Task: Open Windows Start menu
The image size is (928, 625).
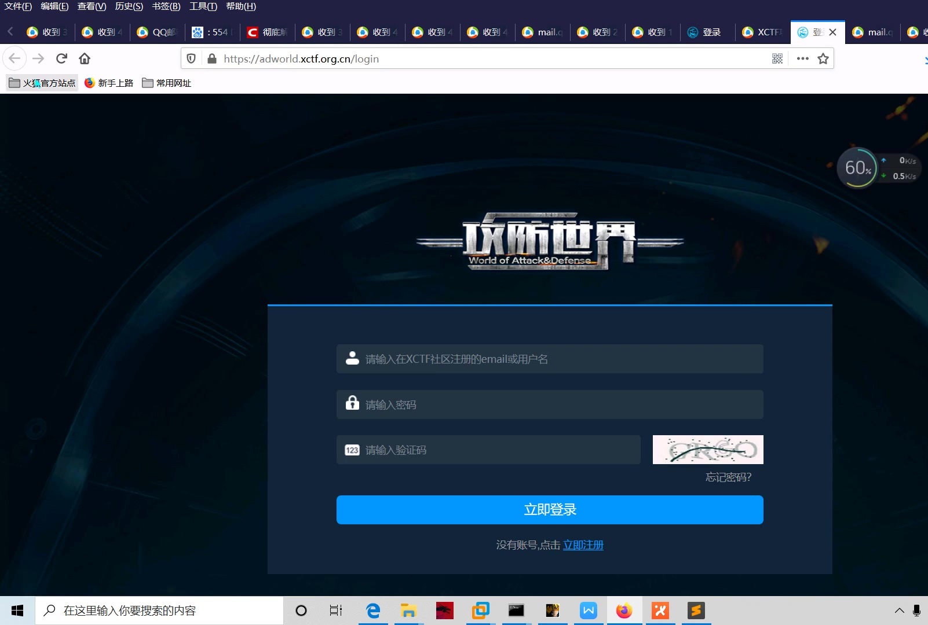Action: click(x=17, y=611)
